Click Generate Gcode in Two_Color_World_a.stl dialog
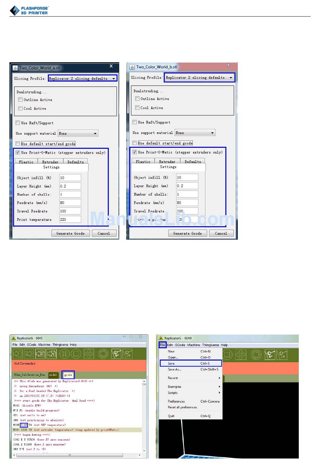320x474 pixels. [70, 233]
